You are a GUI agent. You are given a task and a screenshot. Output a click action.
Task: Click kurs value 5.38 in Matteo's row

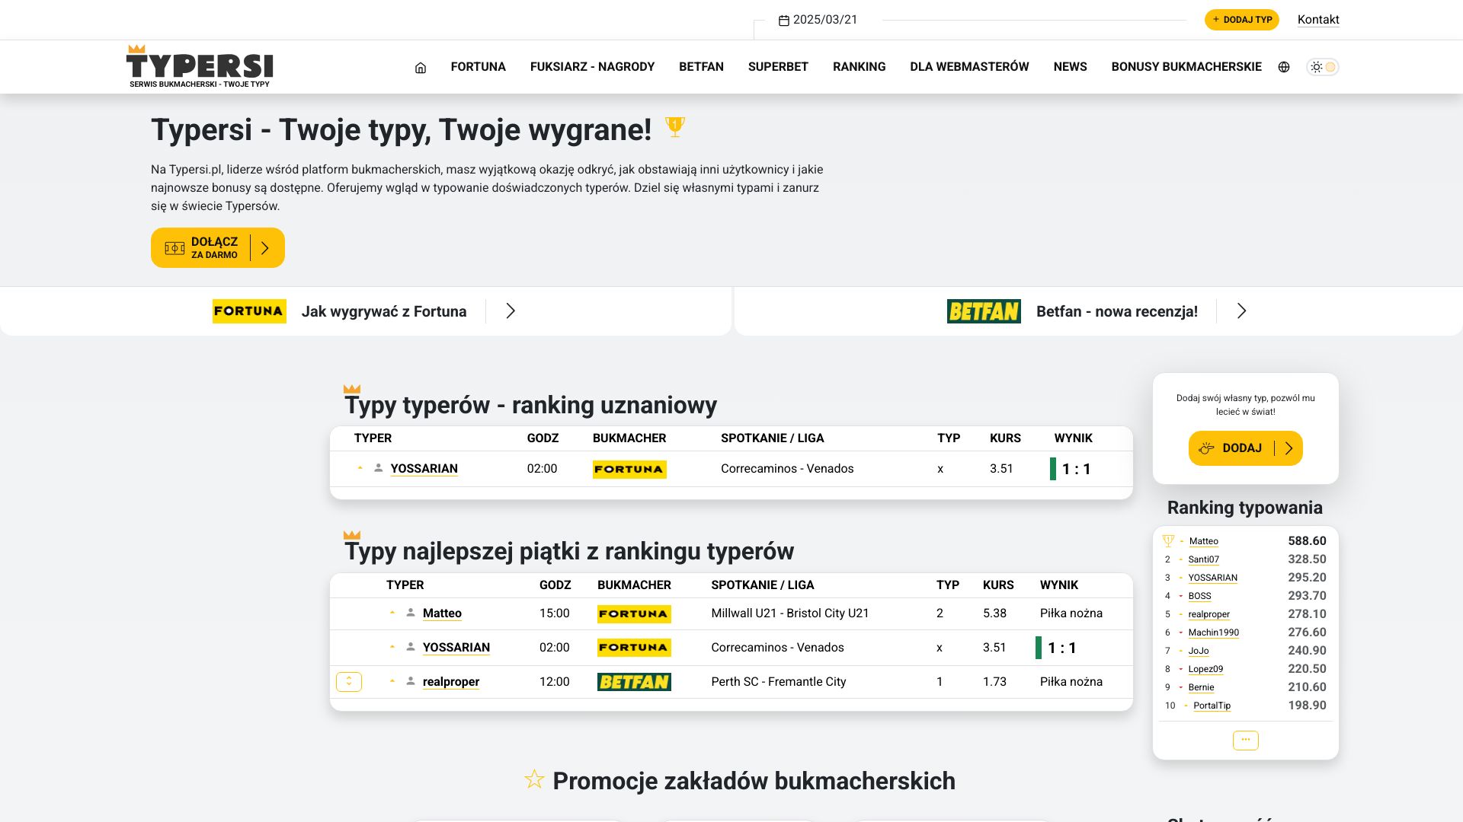[995, 613]
